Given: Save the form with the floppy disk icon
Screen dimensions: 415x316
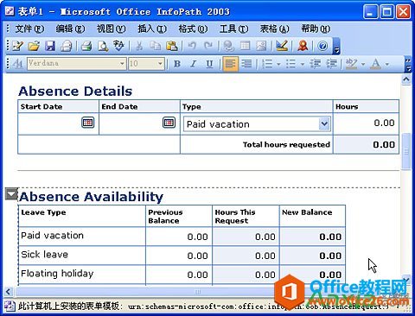Looking at the screenshot, I should pos(50,46).
